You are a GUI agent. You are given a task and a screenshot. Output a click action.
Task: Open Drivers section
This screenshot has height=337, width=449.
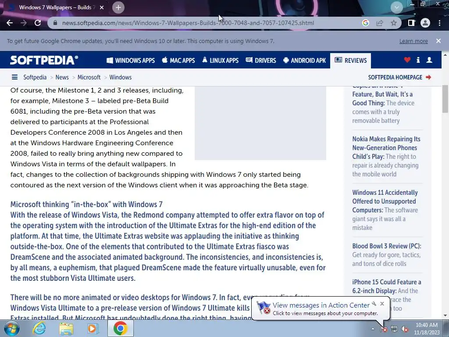coord(261,61)
